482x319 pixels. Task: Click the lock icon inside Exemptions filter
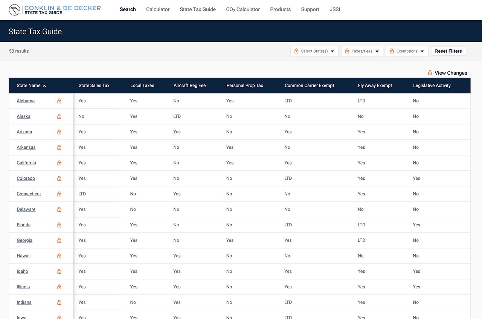click(x=392, y=51)
